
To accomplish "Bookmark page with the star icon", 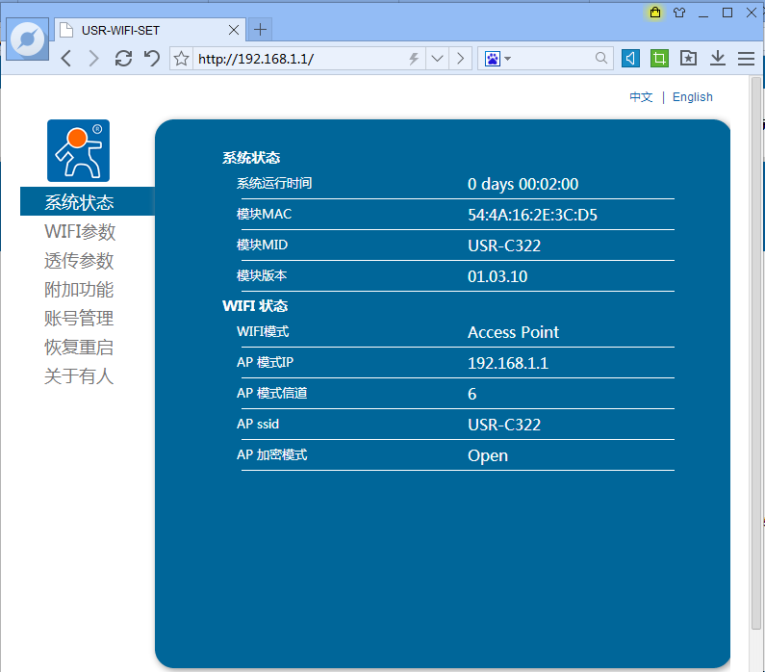I will tap(181, 59).
